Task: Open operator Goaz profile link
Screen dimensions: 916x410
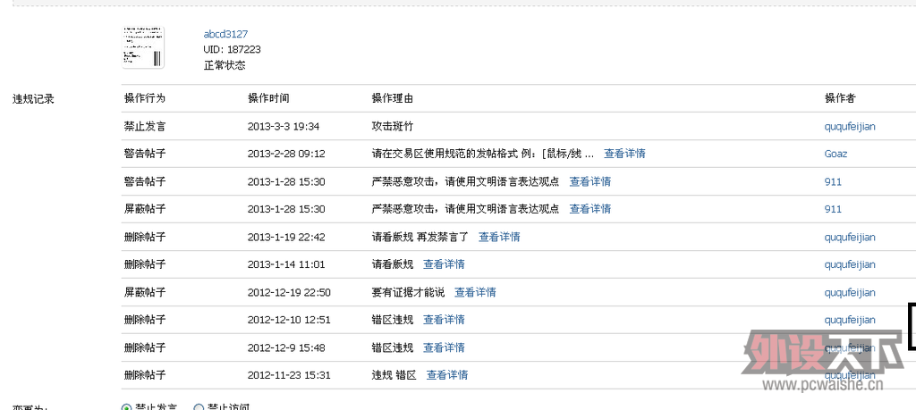Action: tap(835, 154)
